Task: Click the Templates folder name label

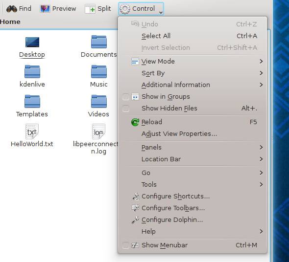Action: (32, 114)
